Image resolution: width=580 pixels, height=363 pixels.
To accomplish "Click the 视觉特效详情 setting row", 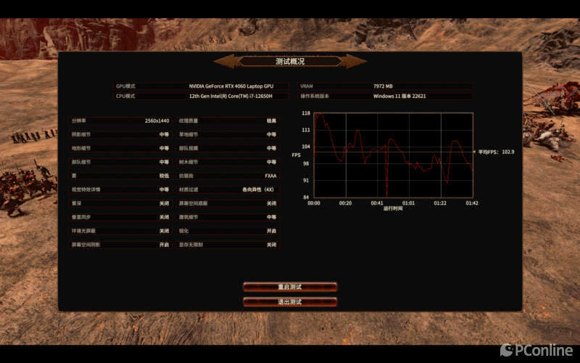I will pyautogui.click(x=120, y=189).
